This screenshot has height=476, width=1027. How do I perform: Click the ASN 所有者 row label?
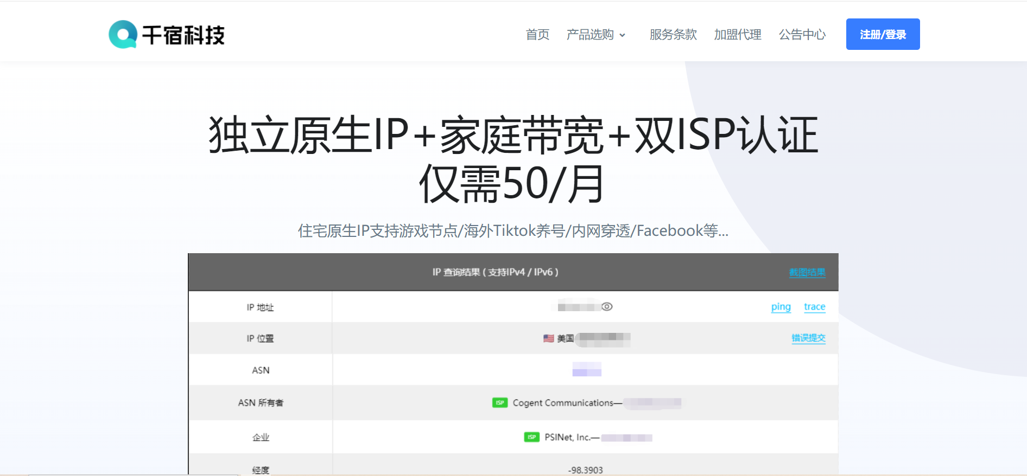(x=261, y=403)
